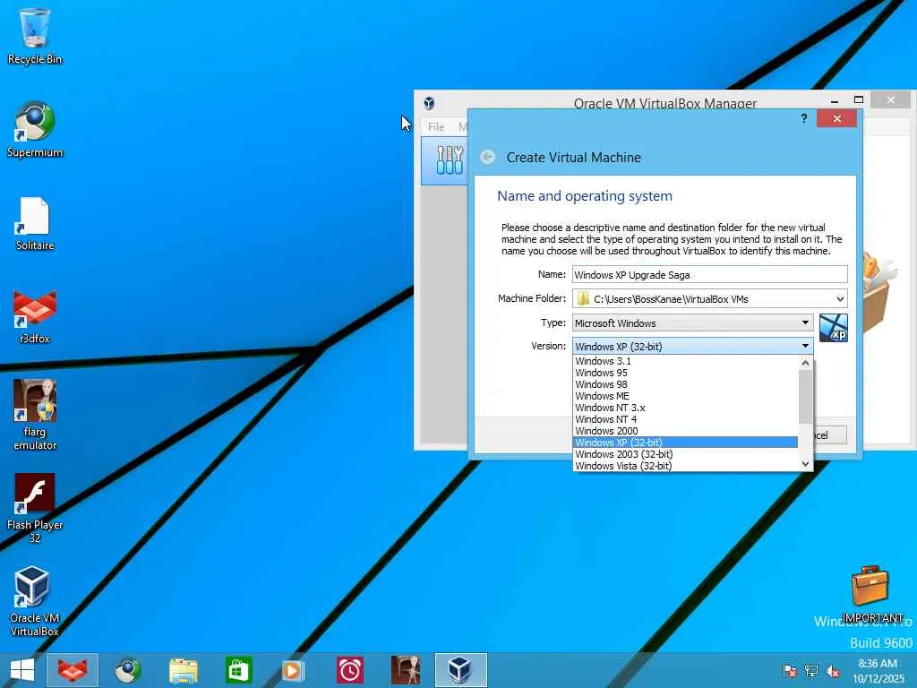This screenshot has height=688, width=917.
Task: Click the VirtualBox logo in Manager title bar
Action: click(429, 103)
